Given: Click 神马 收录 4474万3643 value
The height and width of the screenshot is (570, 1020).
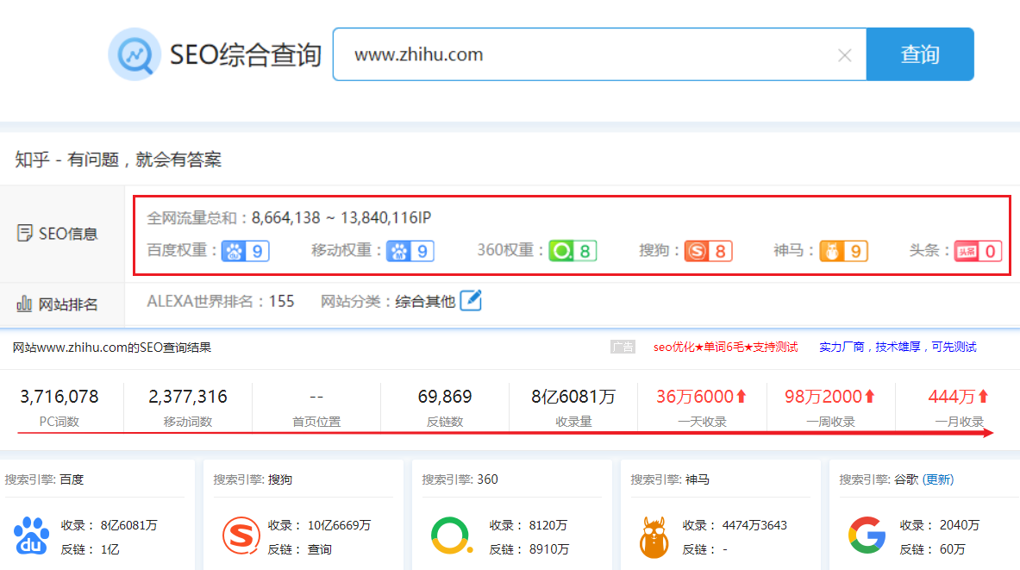Looking at the screenshot, I should pyautogui.click(x=754, y=525).
